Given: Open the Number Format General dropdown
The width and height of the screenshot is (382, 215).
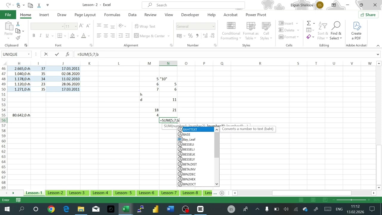Looking at the screenshot, I should tap(213, 26).
